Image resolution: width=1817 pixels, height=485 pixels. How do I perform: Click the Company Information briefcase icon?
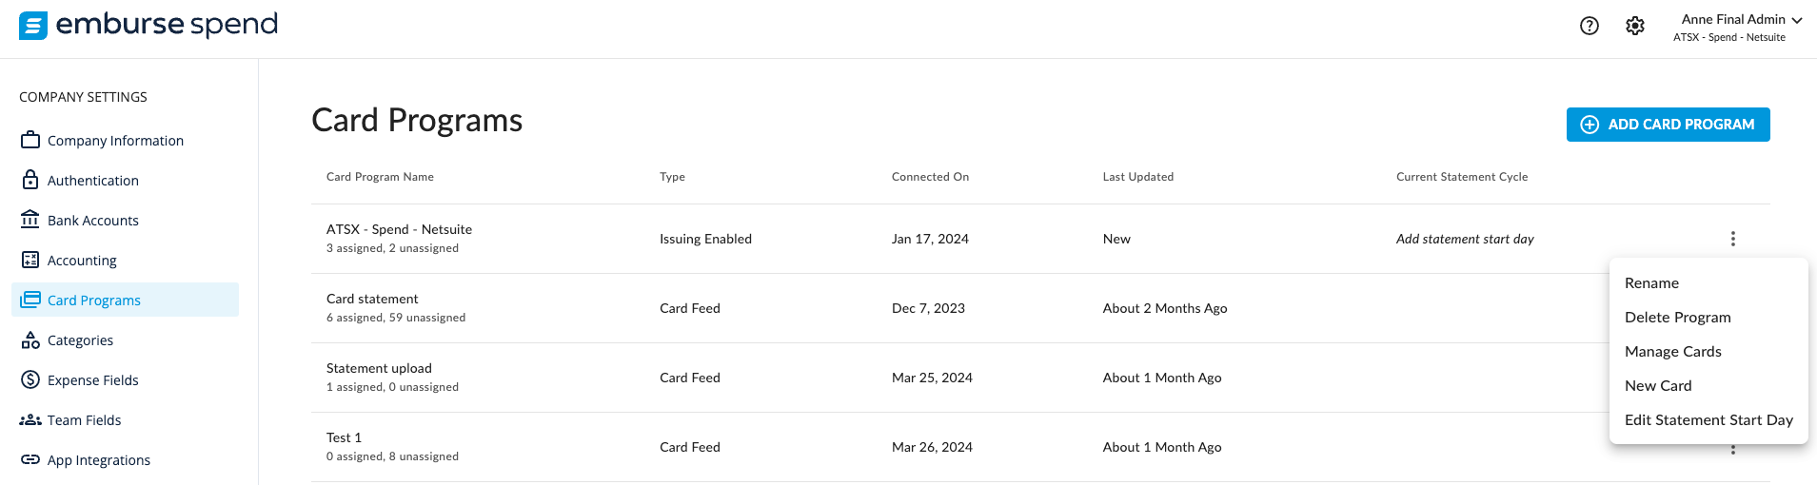[x=30, y=140]
